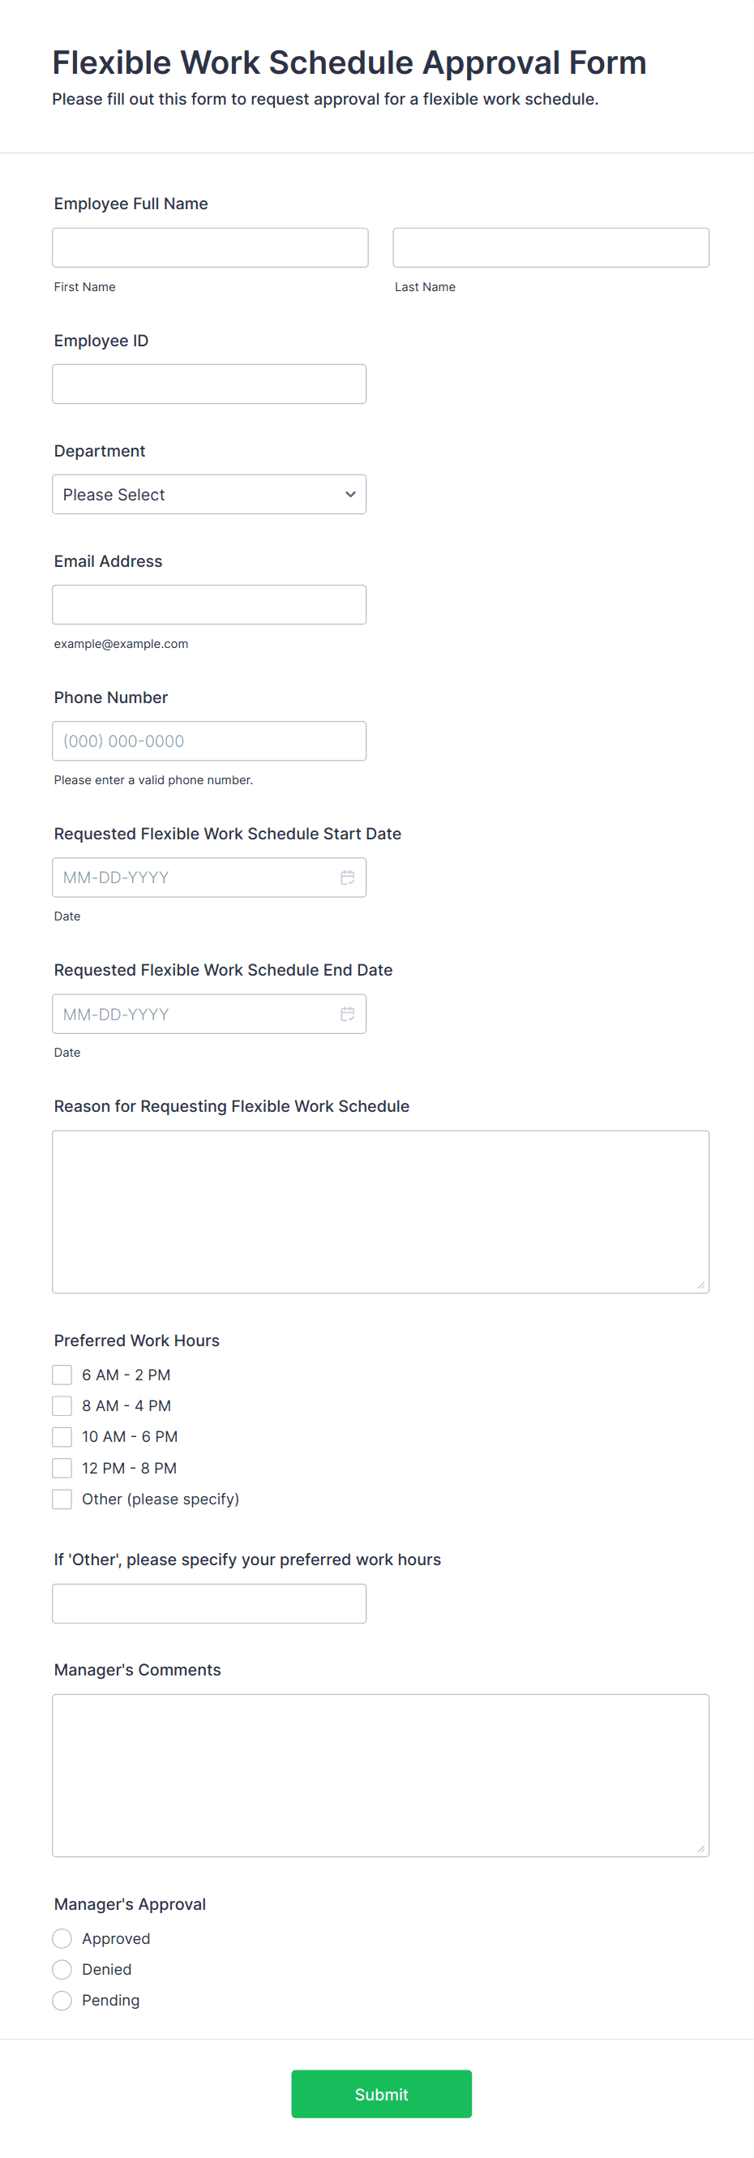Select Other (please specify) work hours
Image resolution: width=754 pixels, height=2158 pixels.
(61, 1499)
